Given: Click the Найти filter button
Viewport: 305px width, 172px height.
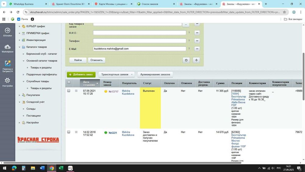Looking at the screenshot, I should [78, 60].
